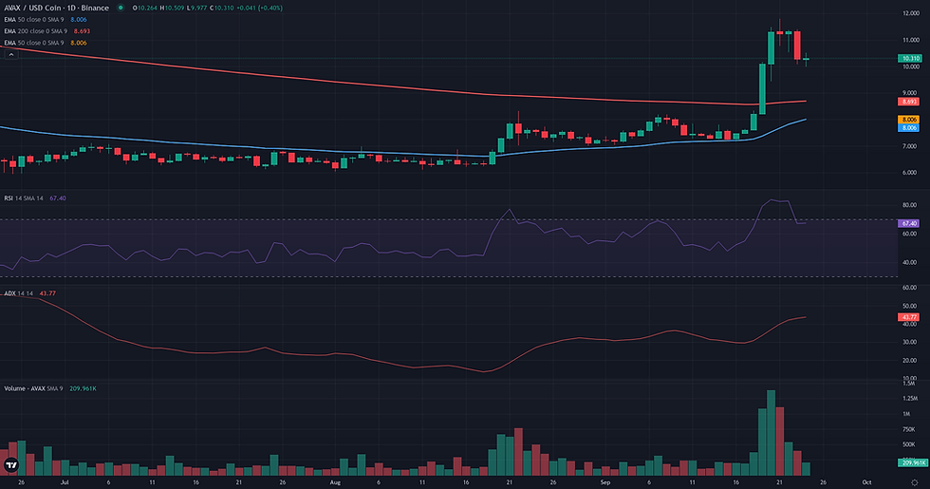Image resolution: width=930 pixels, height=489 pixels.
Task: Click the green market status dot
Action: coord(121,8)
